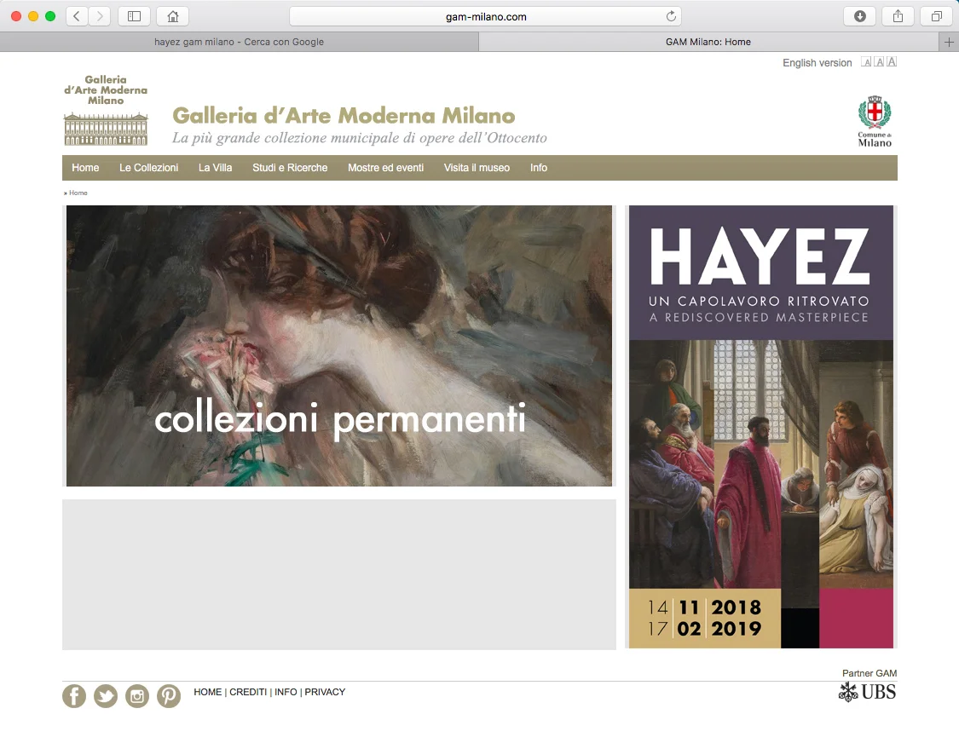Click the close window red button

click(16, 16)
